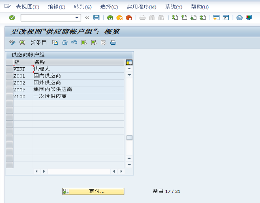Open the 实用程序(M) menu
This screenshot has width=260, height=203.
tap(142, 7)
